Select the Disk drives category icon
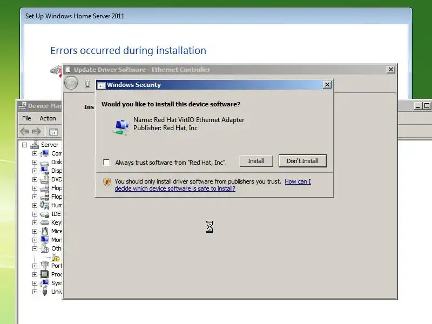 (x=45, y=163)
